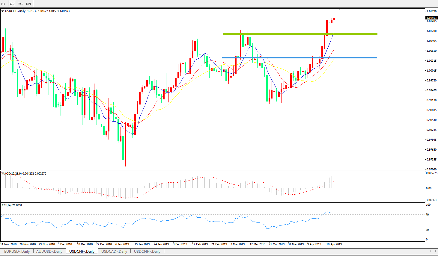Image resolution: width=438 pixels, height=256 pixels.
Task: Expand the USDCHF chart title triangle
Action: pos(3,11)
